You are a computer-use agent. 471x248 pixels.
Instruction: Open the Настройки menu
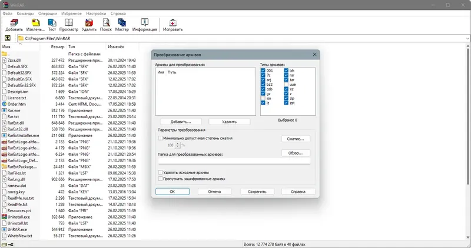tap(96, 14)
